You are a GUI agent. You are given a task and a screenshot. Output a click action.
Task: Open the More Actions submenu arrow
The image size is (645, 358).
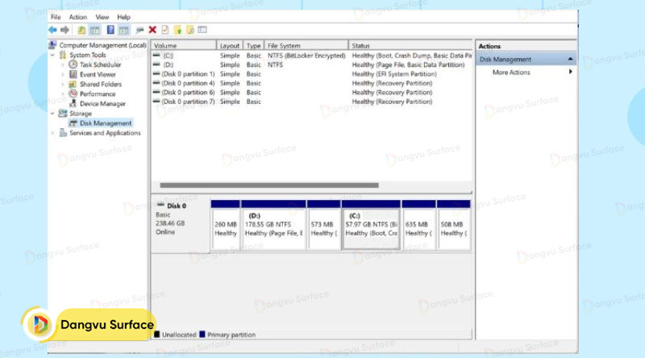pyautogui.click(x=571, y=72)
